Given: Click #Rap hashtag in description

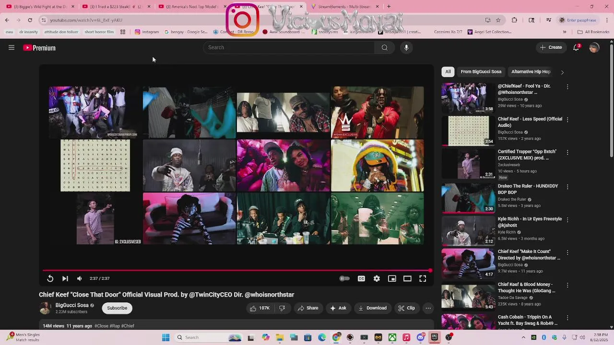Looking at the screenshot, I should coord(115,326).
